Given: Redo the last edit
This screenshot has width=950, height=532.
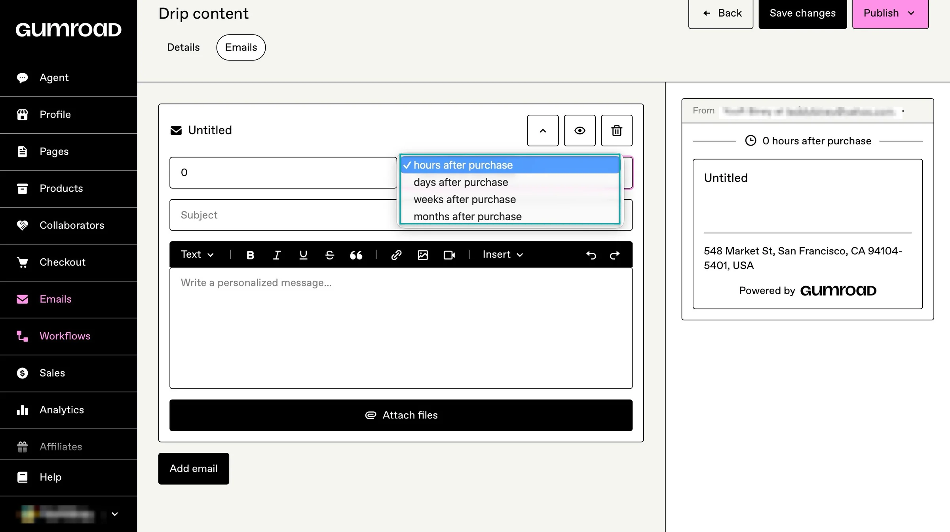Looking at the screenshot, I should [x=615, y=255].
